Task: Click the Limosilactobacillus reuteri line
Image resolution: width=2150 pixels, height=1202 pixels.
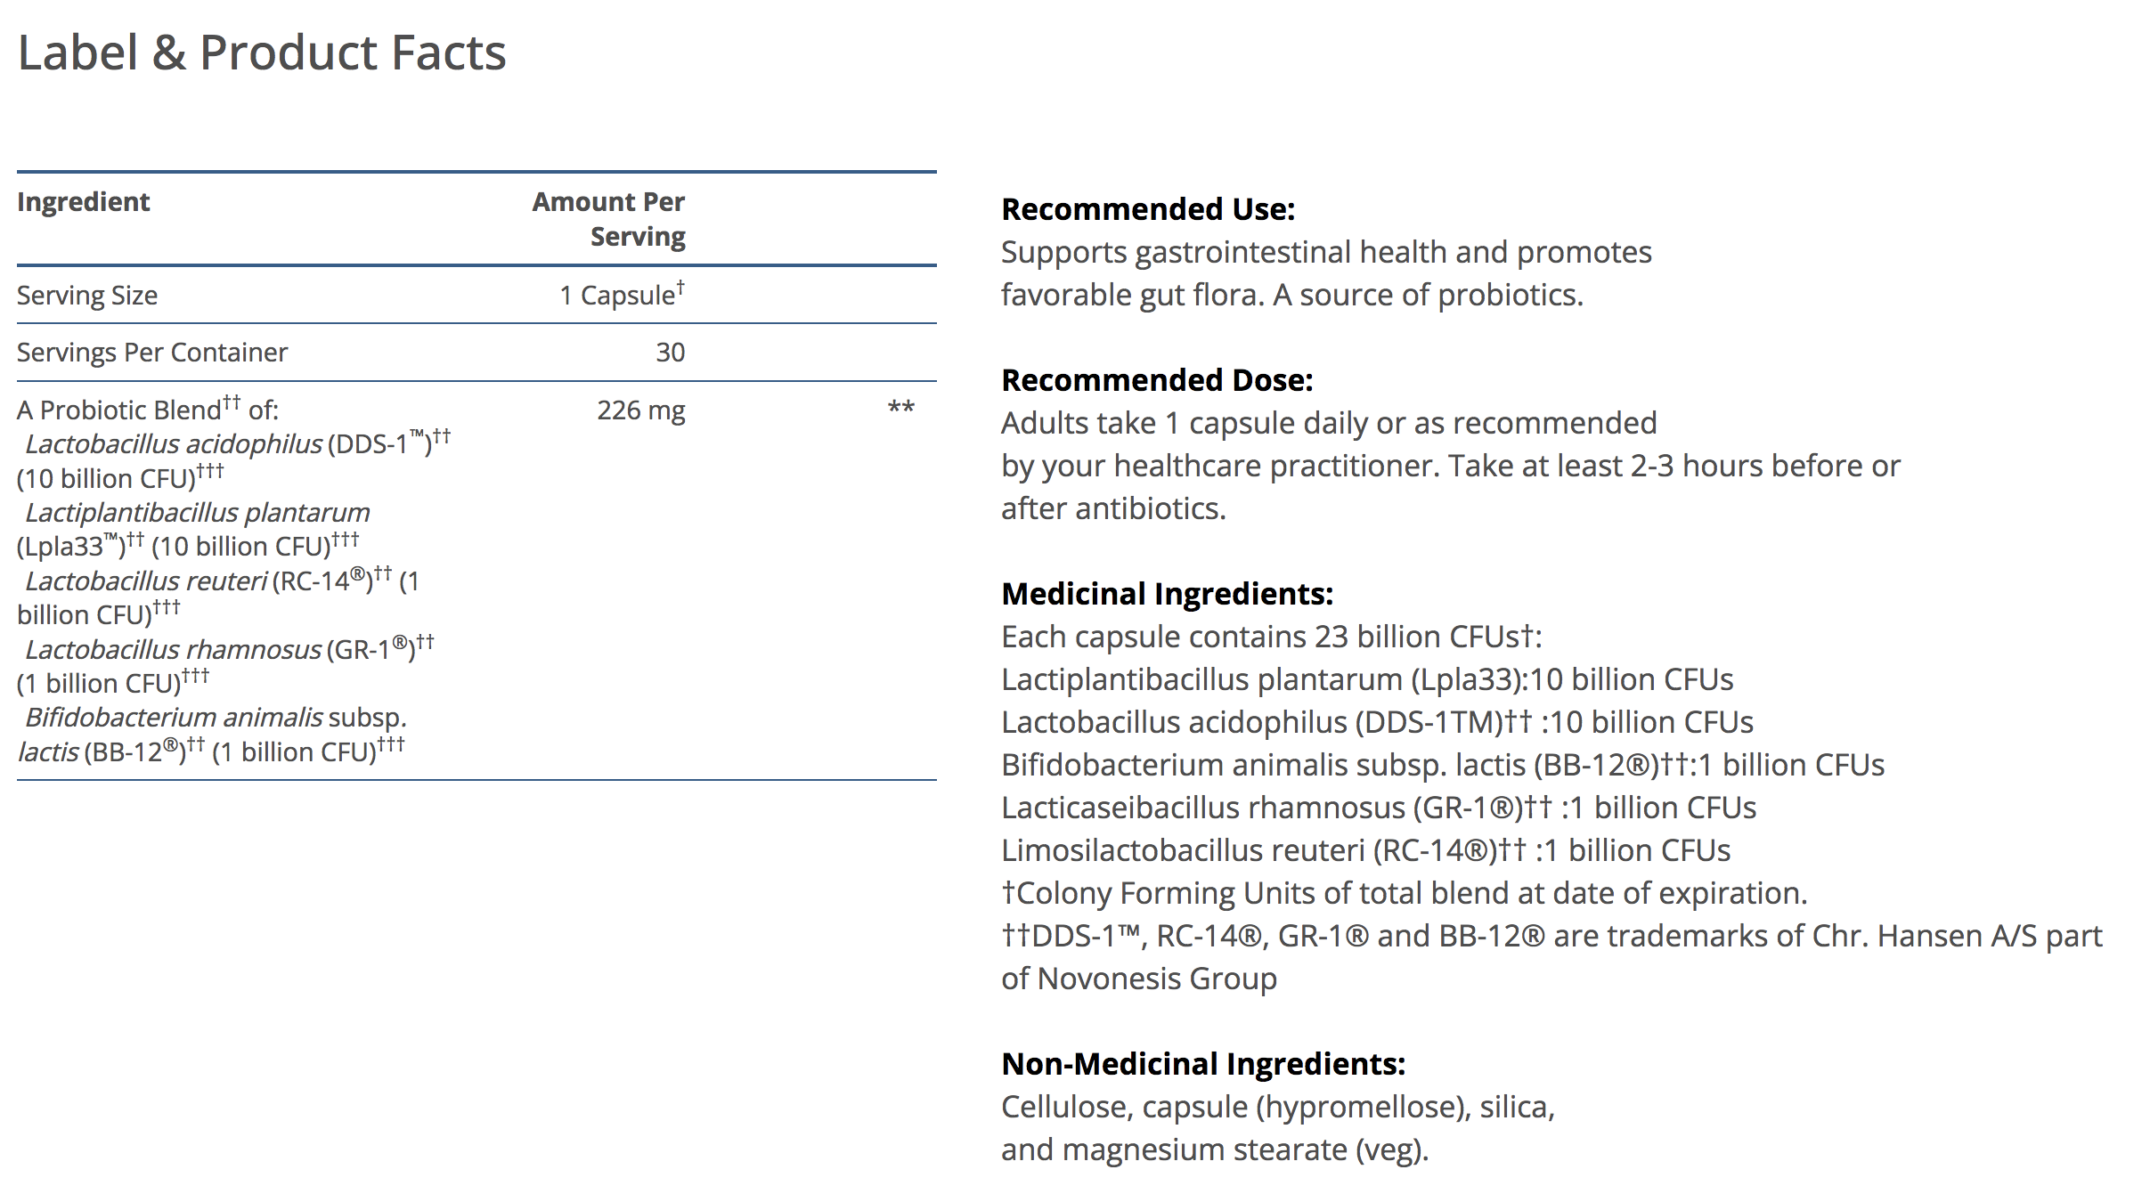Action: 1365,850
